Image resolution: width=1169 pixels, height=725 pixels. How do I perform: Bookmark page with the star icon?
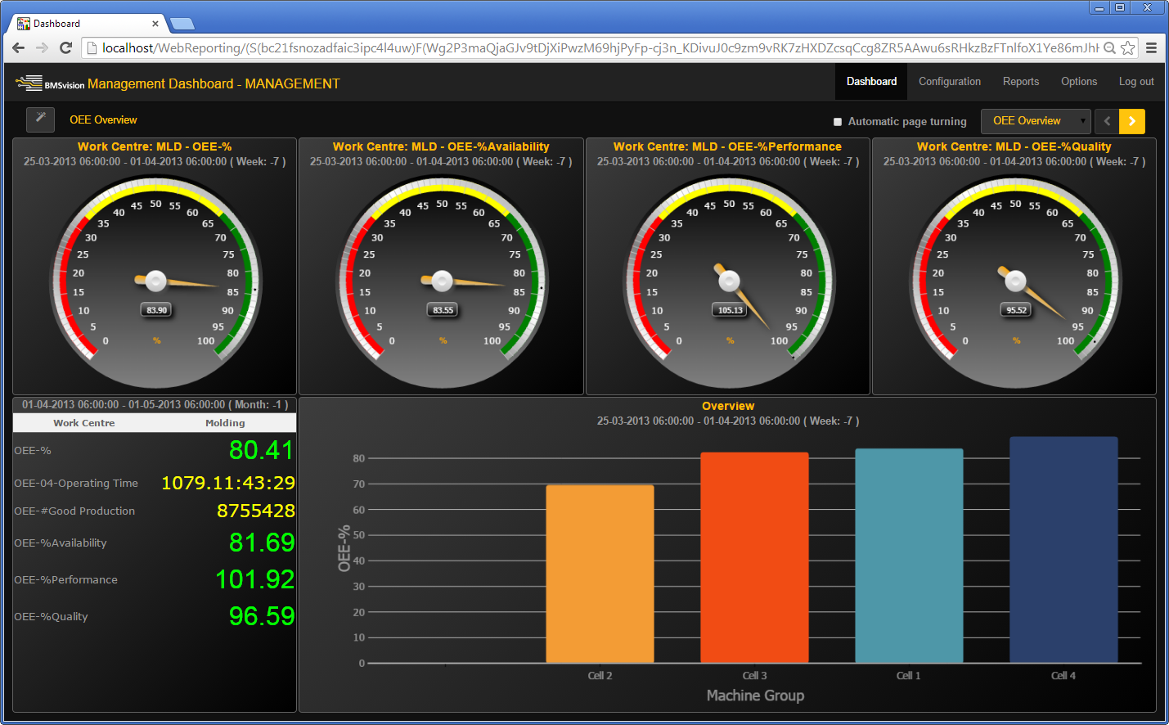pyautogui.click(x=1128, y=48)
